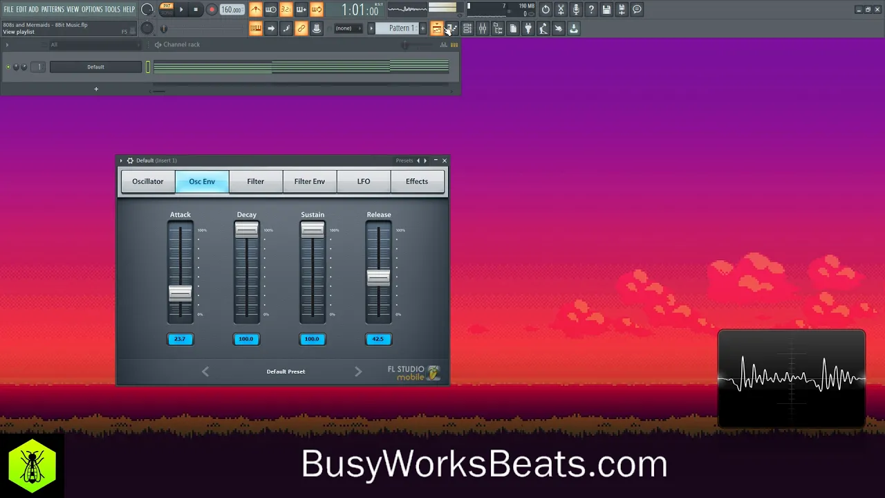The image size is (885, 498).
Task: Open the OPTIONS menu
Action: point(92,10)
